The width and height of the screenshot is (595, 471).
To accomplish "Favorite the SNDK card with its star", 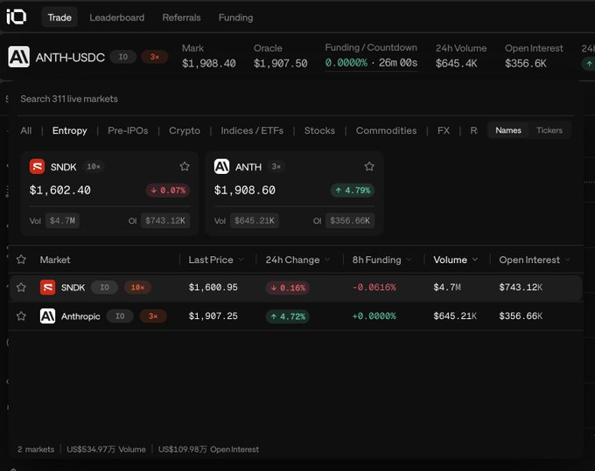I will pos(185,166).
